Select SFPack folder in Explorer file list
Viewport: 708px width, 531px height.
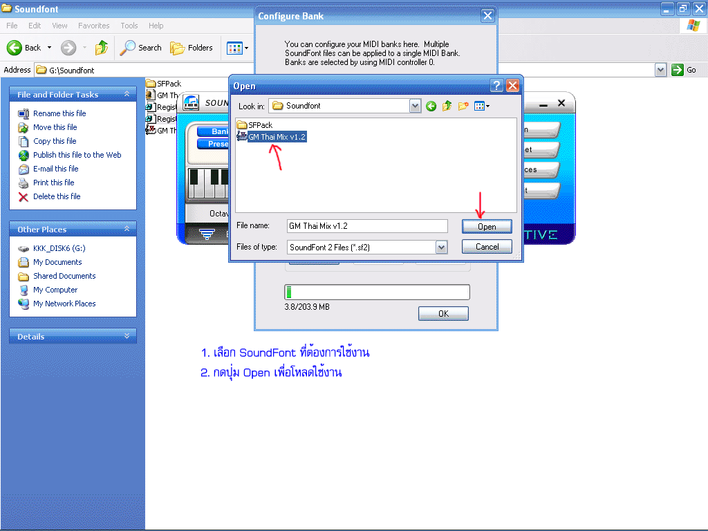tap(164, 84)
